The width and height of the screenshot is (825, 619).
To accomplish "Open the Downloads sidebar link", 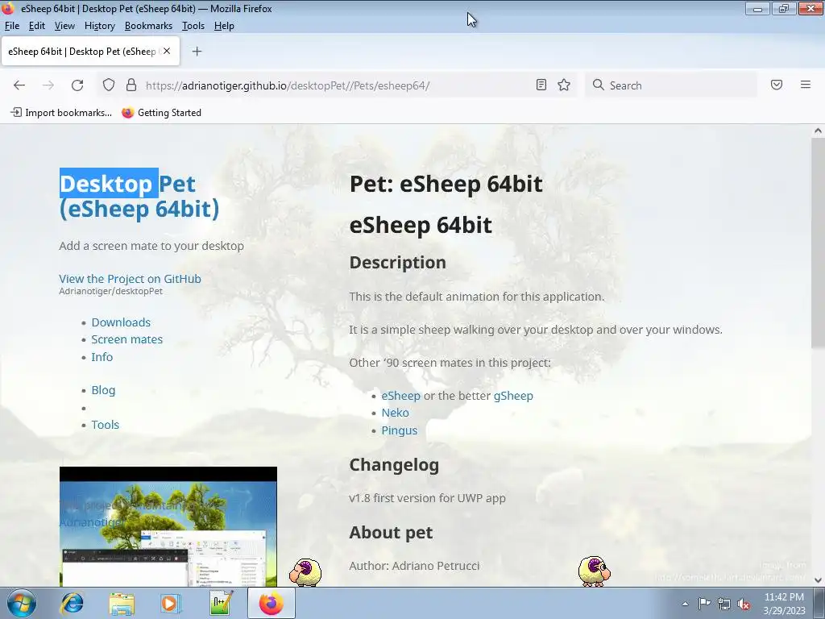I will (x=121, y=322).
